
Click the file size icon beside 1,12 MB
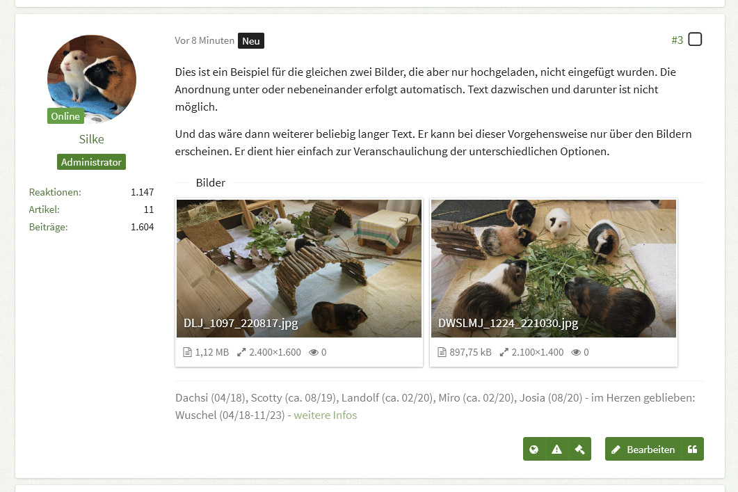point(187,352)
